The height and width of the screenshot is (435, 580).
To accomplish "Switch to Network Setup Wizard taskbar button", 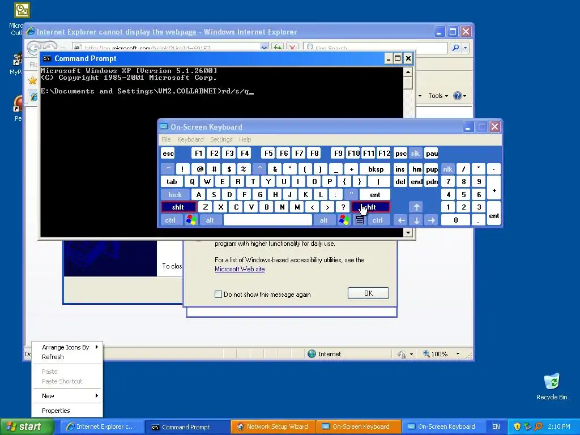I will (x=273, y=427).
